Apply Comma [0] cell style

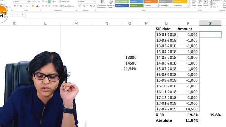point(166,5)
